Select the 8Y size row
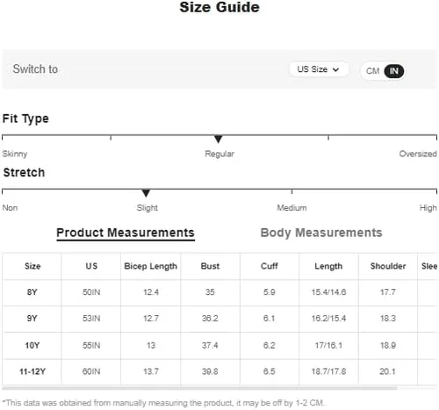Image resolution: width=439 pixels, height=410 pixels. (219, 292)
